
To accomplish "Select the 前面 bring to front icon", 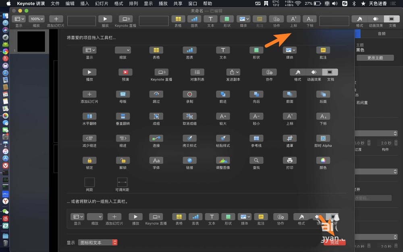I will pos(290,94).
